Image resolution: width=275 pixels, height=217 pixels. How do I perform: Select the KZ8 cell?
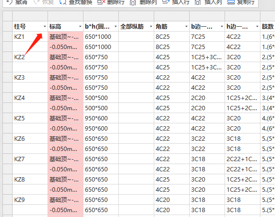coord(30,179)
